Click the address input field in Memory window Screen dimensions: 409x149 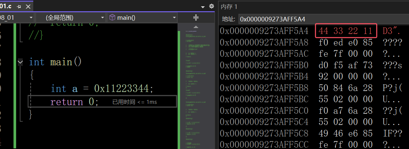click(x=323, y=19)
